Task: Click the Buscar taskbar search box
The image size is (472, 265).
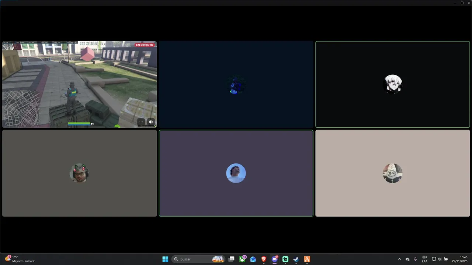Action: (199, 259)
